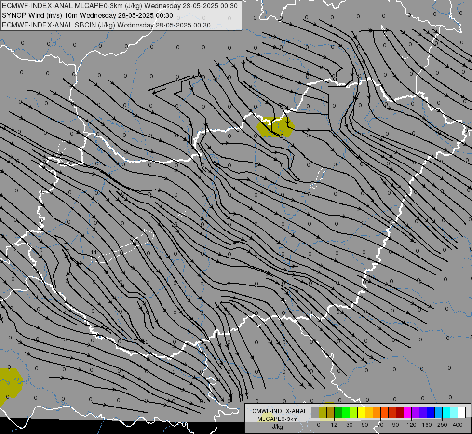Click the dark red swatch after value 90
Image resolution: width=472 pixels, height=434 pixels.
click(x=400, y=412)
